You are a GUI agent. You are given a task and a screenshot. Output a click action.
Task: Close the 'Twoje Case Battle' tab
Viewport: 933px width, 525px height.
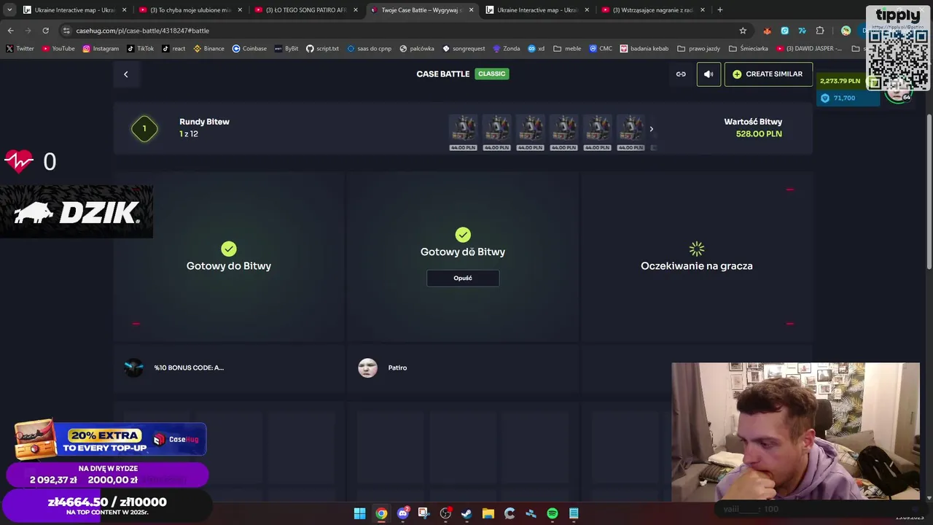click(x=471, y=10)
